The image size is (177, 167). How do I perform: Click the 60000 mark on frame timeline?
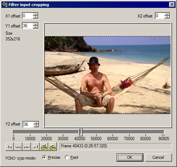click(x=113, y=138)
